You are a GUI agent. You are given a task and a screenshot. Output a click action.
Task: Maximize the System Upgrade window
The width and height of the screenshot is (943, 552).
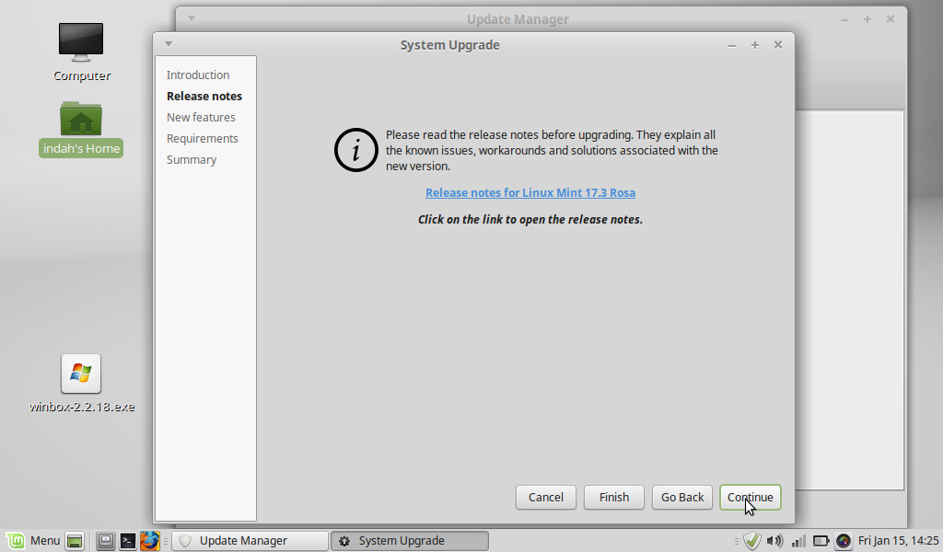(x=755, y=45)
